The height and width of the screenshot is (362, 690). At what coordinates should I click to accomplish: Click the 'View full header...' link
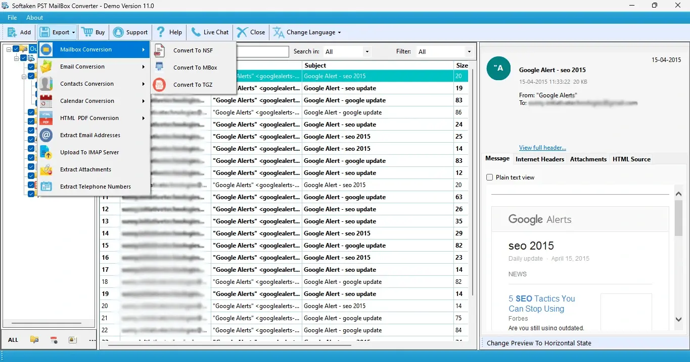point(542,148)
